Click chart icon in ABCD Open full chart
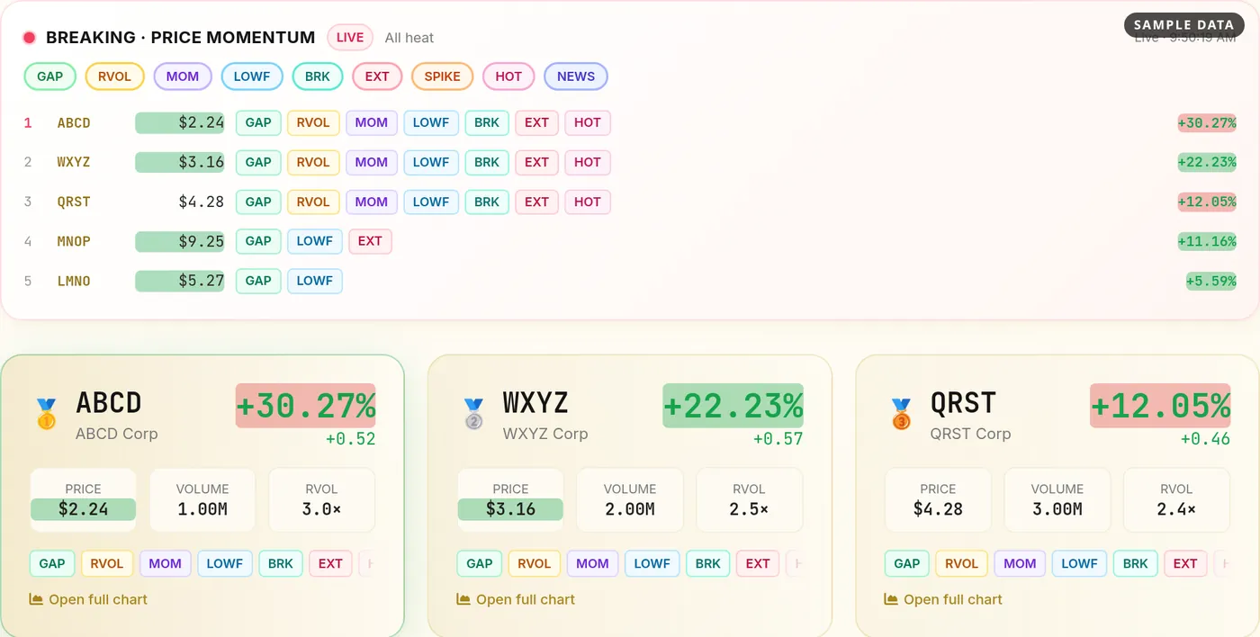Screen dimensions: 1260x637 point(36,599)
